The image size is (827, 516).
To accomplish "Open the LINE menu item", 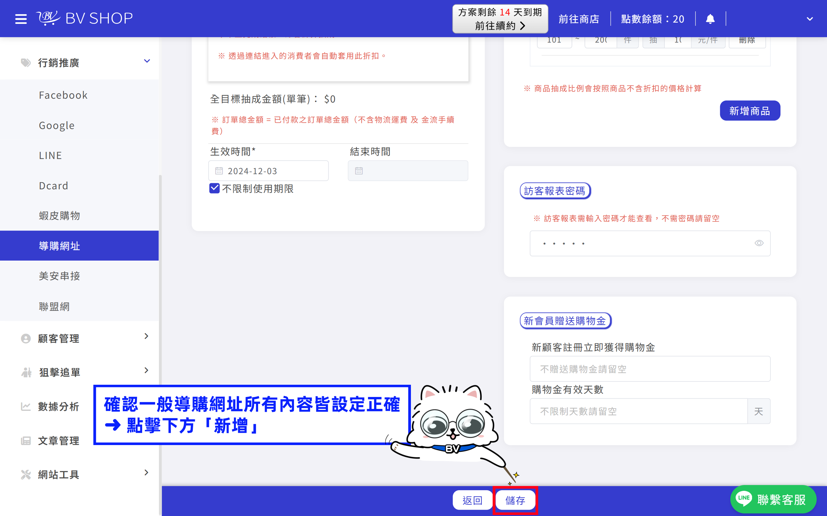I will [x=79, y=155].
